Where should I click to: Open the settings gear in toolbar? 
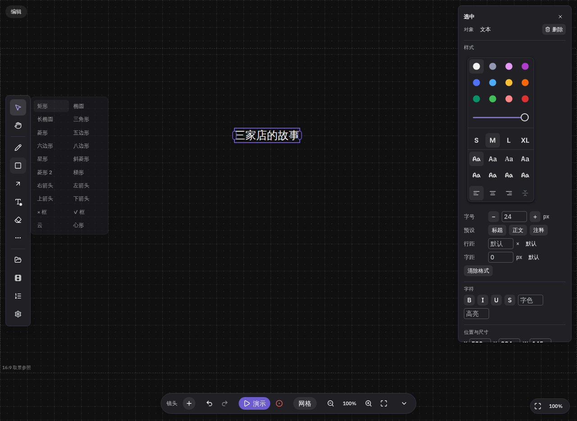(x=18, y=314)
